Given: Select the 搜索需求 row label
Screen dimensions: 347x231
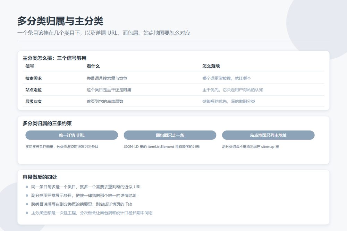Looking at the screenshot, I should [33, 78].
